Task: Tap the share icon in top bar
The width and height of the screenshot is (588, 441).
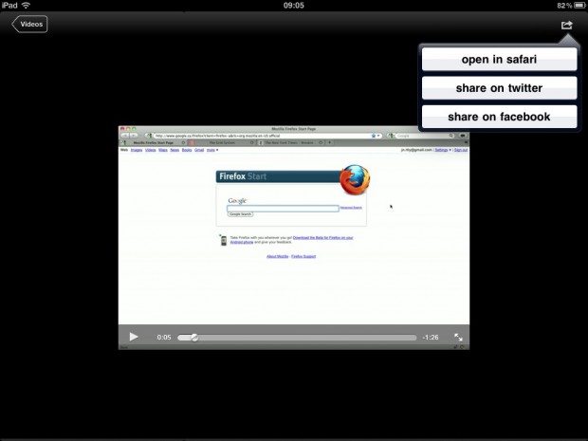Action: click(566, 25)
